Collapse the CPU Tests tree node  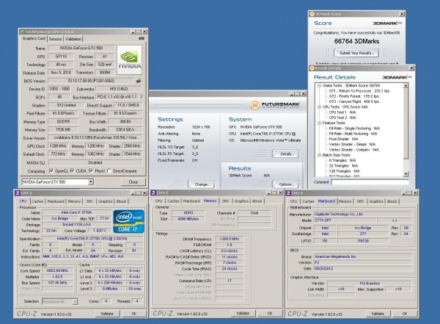319,107
